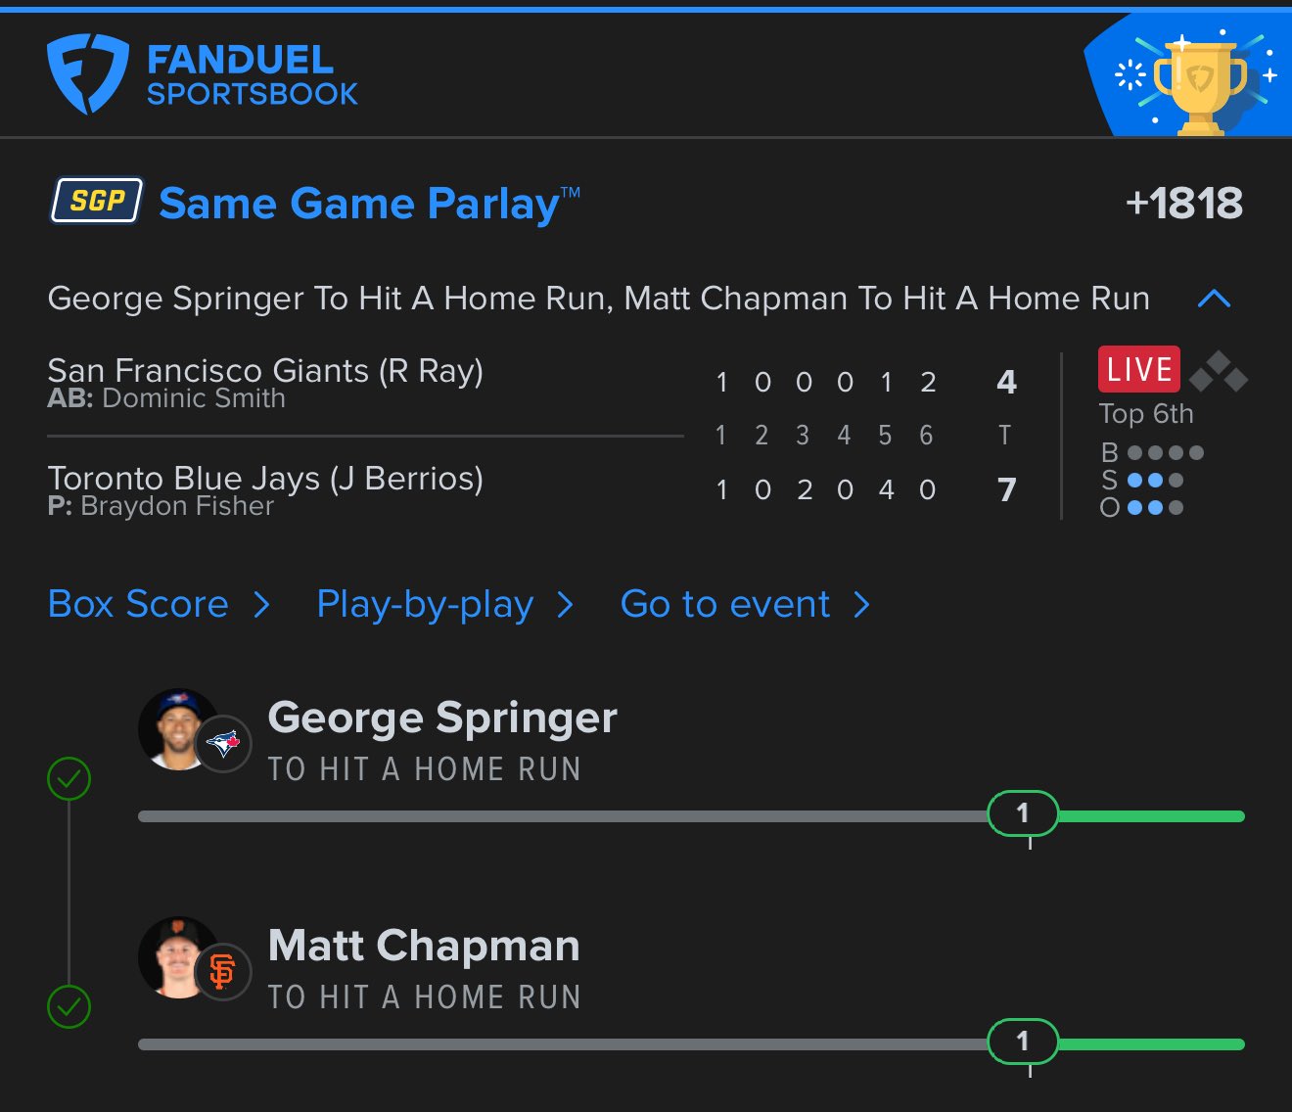Click George Springer leg green checkmark
This screenshot has height=1112, width=1292.
click(x=69, y=779)
